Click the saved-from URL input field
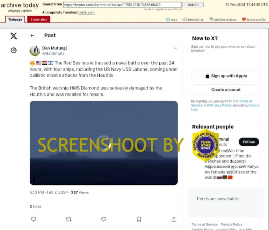This screenshot has height=230, width=269. (x=122, y=5)
